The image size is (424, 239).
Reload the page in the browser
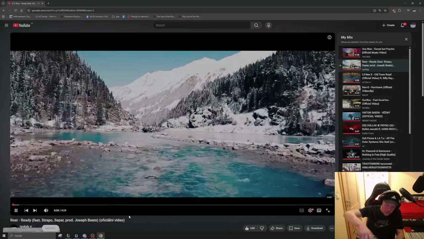(15, 10)
